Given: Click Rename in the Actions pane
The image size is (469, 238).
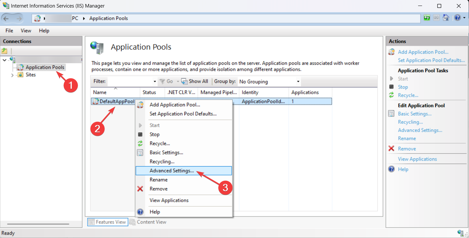Looking at the screenshot, I should (407, 138).
